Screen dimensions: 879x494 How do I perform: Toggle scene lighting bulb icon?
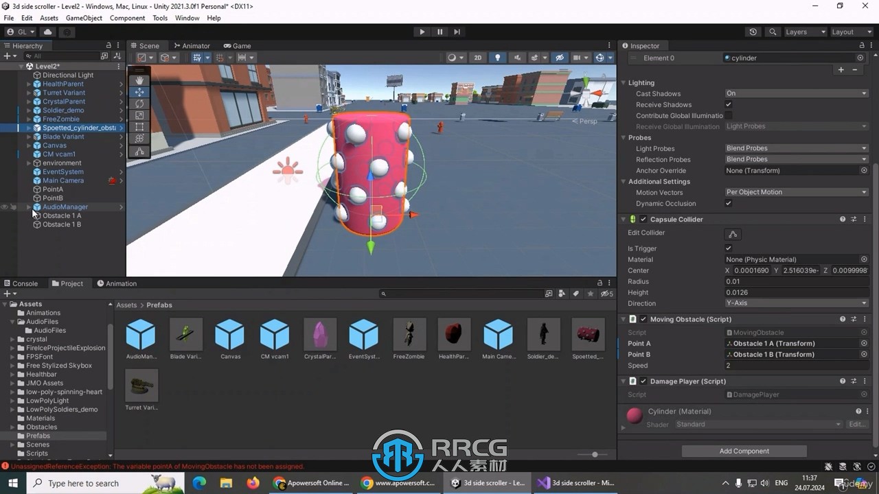point(498,58)
